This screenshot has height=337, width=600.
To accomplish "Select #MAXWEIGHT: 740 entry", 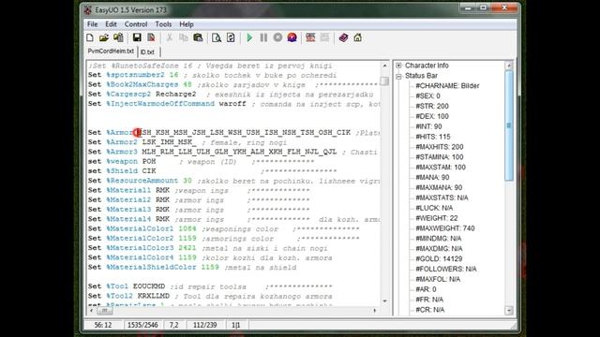I will (445, 228).
